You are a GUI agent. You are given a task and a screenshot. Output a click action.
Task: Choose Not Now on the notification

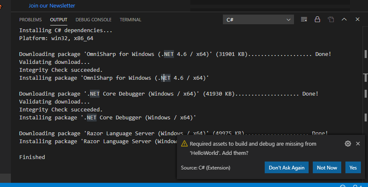[x=327, y=167]
